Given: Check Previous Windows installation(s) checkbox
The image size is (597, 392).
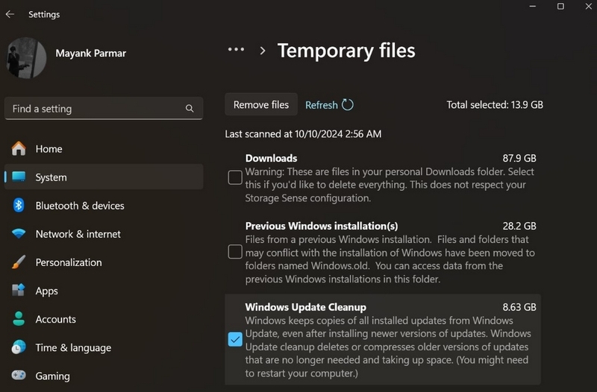Looking at the screenshot, I should [x=235, y=252].
